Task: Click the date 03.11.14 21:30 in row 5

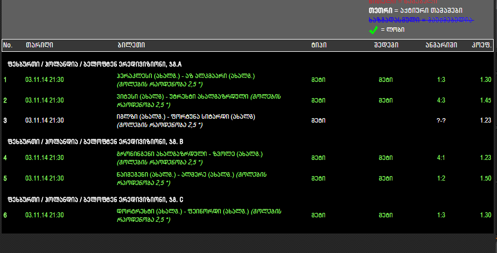Action: coord(45,178)
